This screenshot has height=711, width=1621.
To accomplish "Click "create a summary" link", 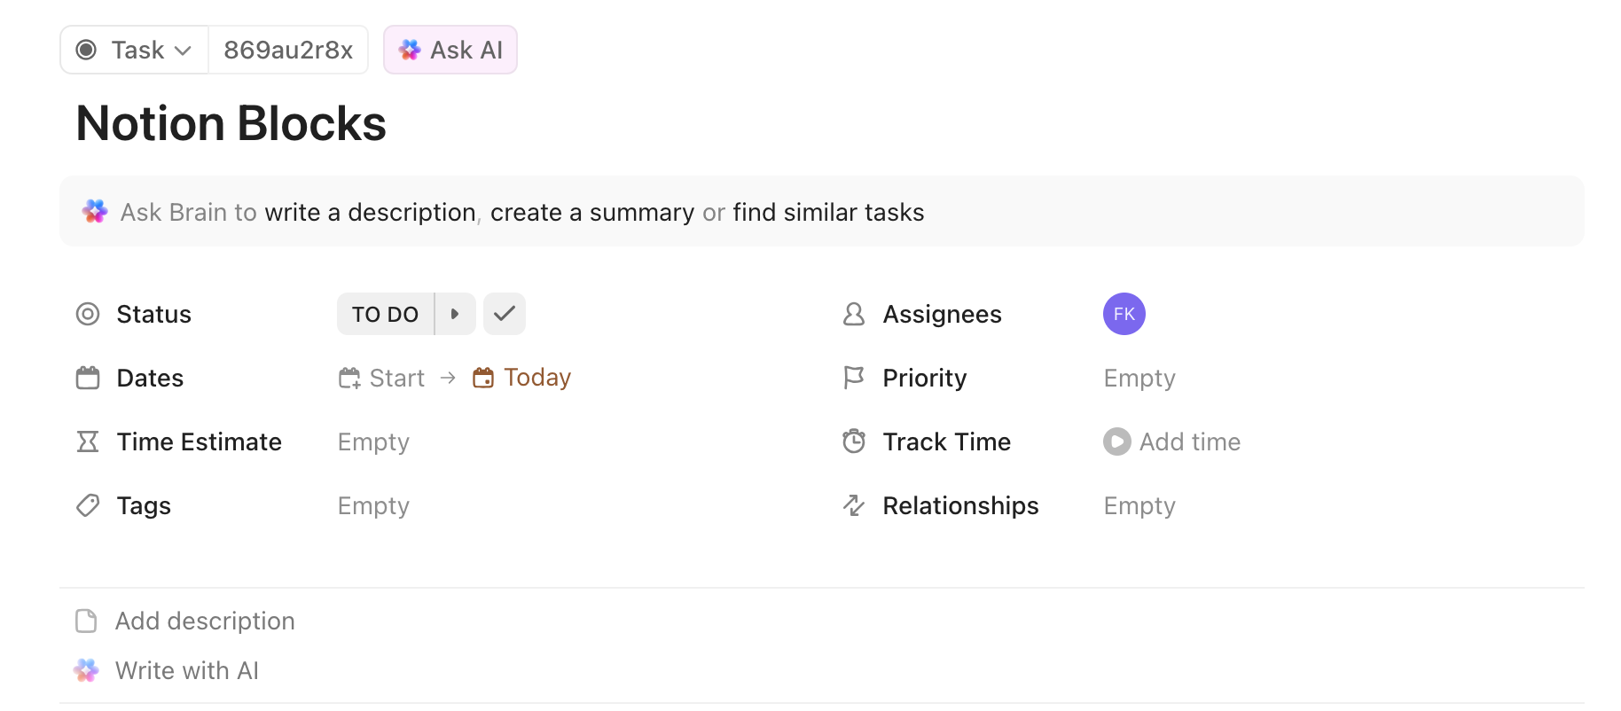I will 591,213.
